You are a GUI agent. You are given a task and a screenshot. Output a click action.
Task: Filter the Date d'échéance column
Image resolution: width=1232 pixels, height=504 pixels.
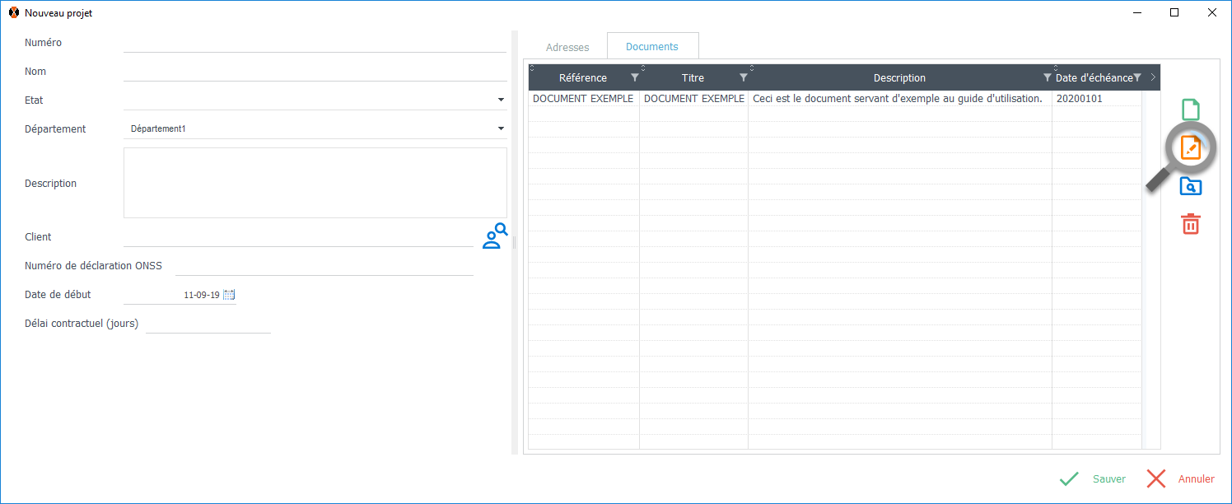point(1136,77)
